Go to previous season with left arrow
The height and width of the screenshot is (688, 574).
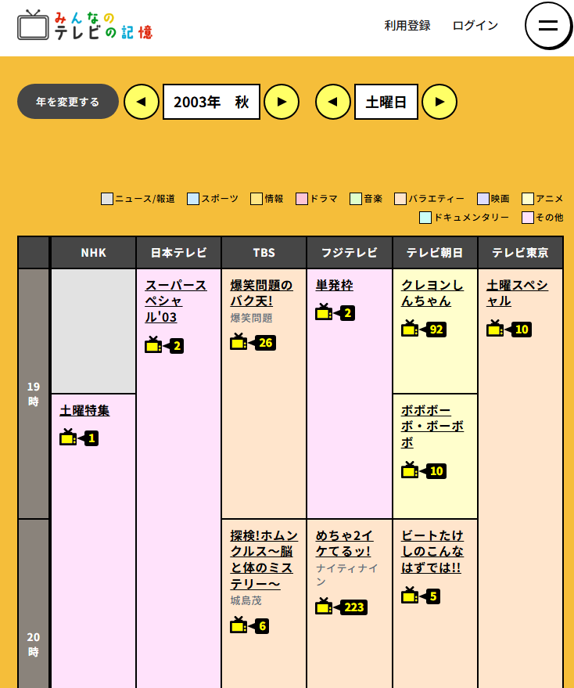[142, 102]
